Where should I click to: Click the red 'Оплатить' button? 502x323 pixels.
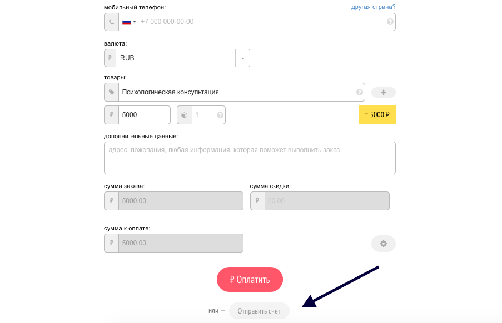click(x=250, y=280)
